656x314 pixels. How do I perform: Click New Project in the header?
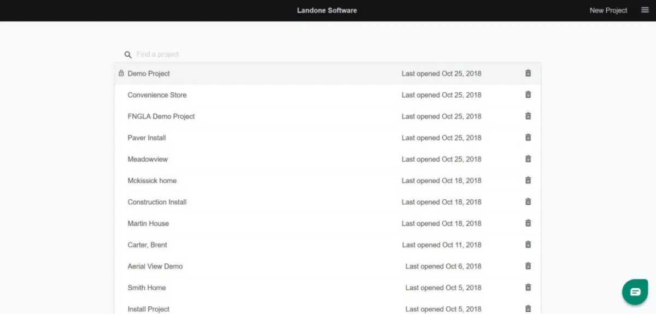608,10
